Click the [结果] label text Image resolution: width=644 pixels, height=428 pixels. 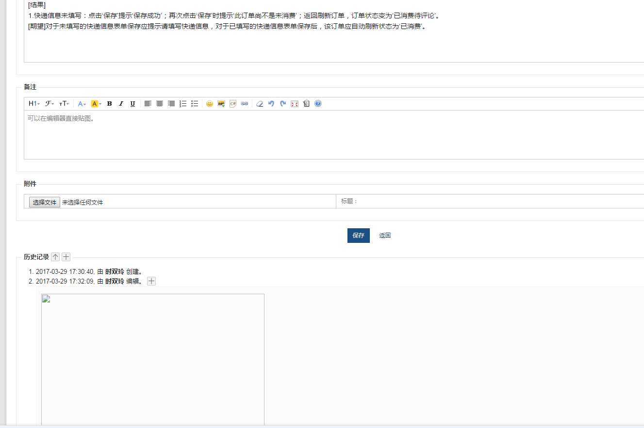[x=37, y=5]
